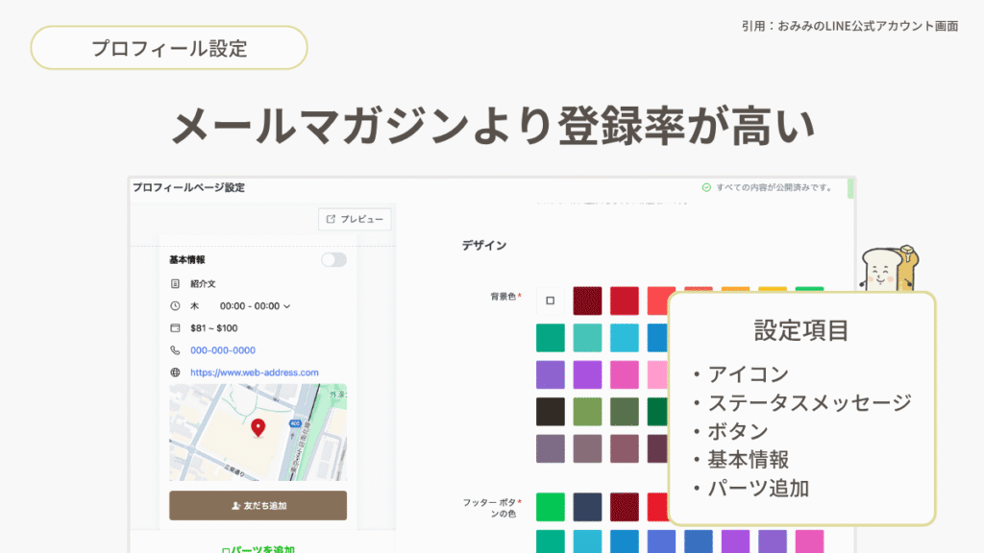The width and height of the screenshot is (984, 553).
Task: Click the clock icon for business hours
Action: click(x=175, y=306)
